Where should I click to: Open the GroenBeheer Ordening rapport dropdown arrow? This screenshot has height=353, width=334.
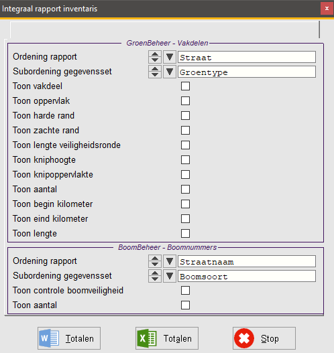[170, 57]
